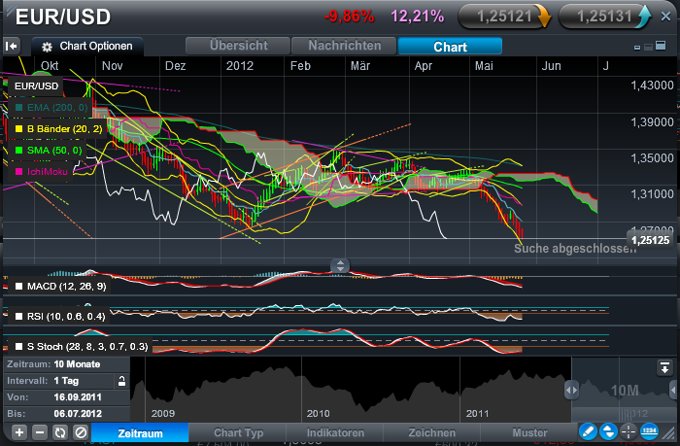Activate the crosshair cursor icon
This screenshot has width=680, height=446.
pos(629,431)
